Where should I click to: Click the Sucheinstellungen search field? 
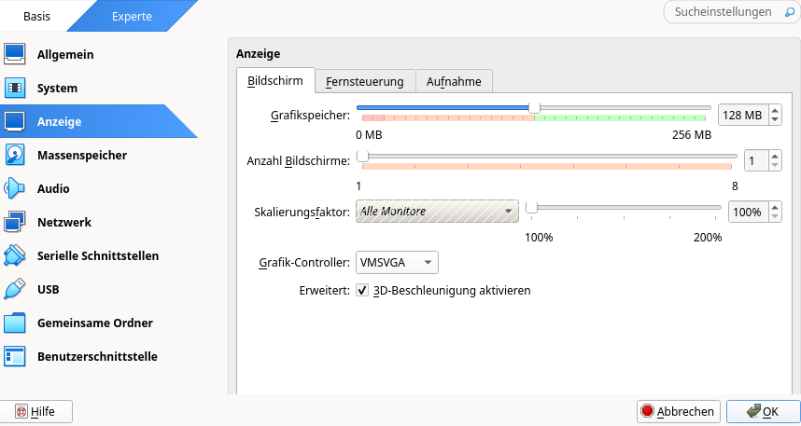723,12
